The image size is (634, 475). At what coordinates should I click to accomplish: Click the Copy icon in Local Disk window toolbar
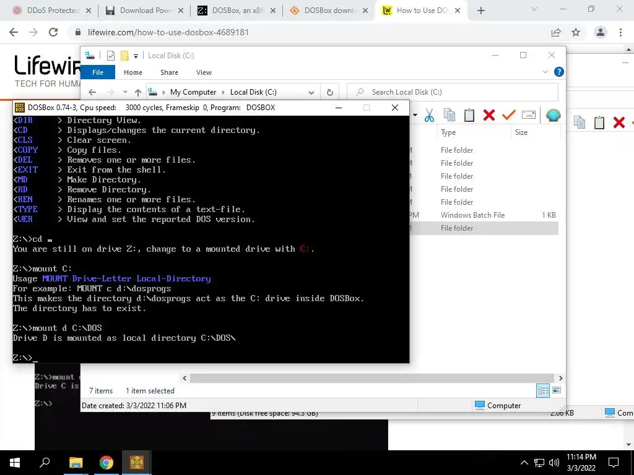tap(449, 116)
